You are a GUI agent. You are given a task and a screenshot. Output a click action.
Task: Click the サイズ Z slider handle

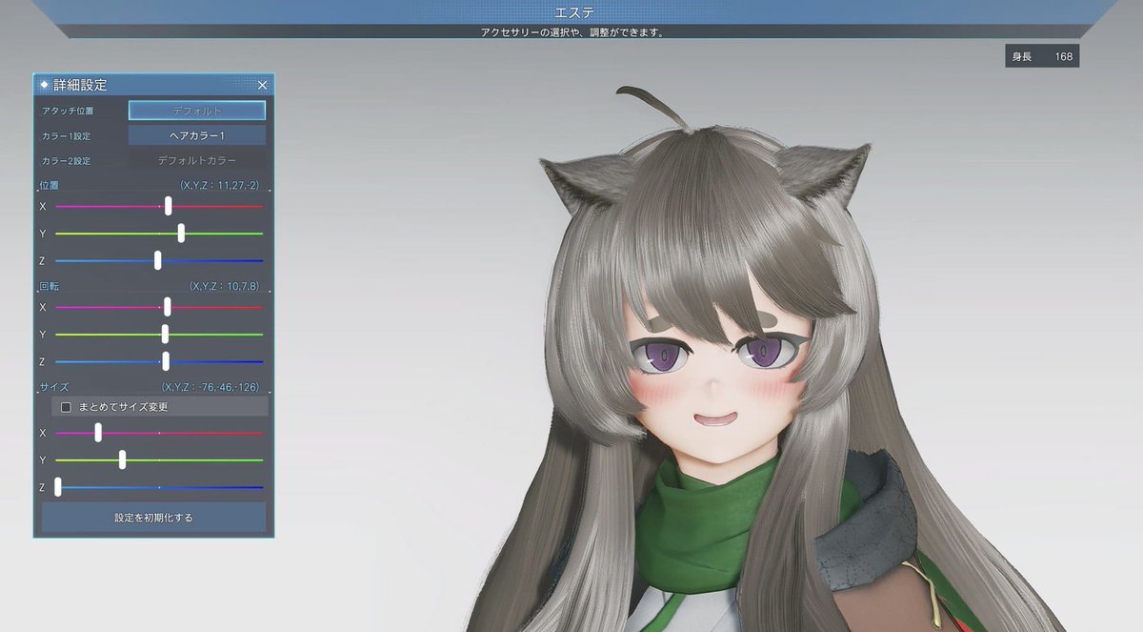[58, 487]
